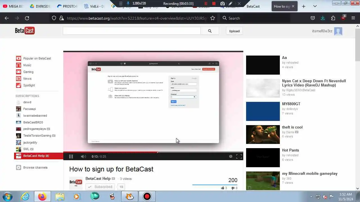Viewport: 360px width, 202px height.
Task: Mute the video player volume
Action: pyautogui.click(x=83, y=157)
